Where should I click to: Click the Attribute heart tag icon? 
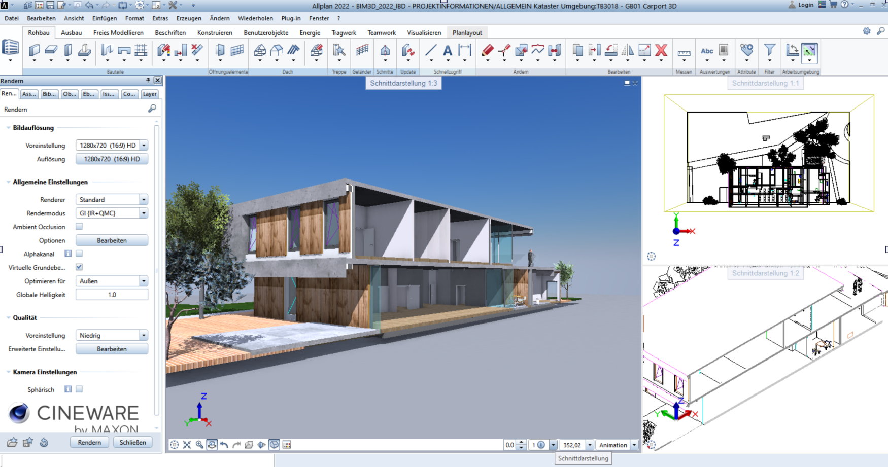tap(746, 50)
